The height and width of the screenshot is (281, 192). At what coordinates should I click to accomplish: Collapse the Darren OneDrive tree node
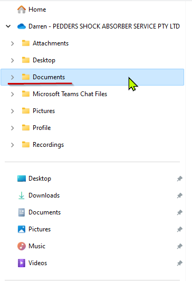(8, 26)
